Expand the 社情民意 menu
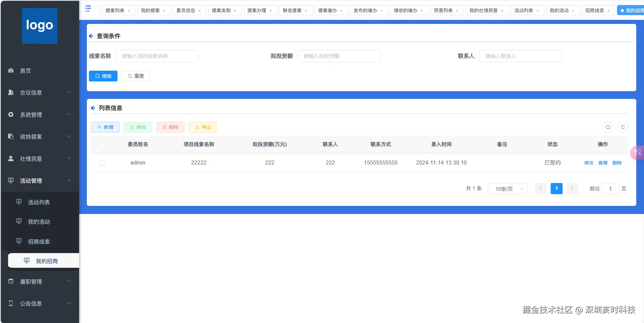Image resolution: width=644 pixels, height=323 pixels. tap(40, 159)
